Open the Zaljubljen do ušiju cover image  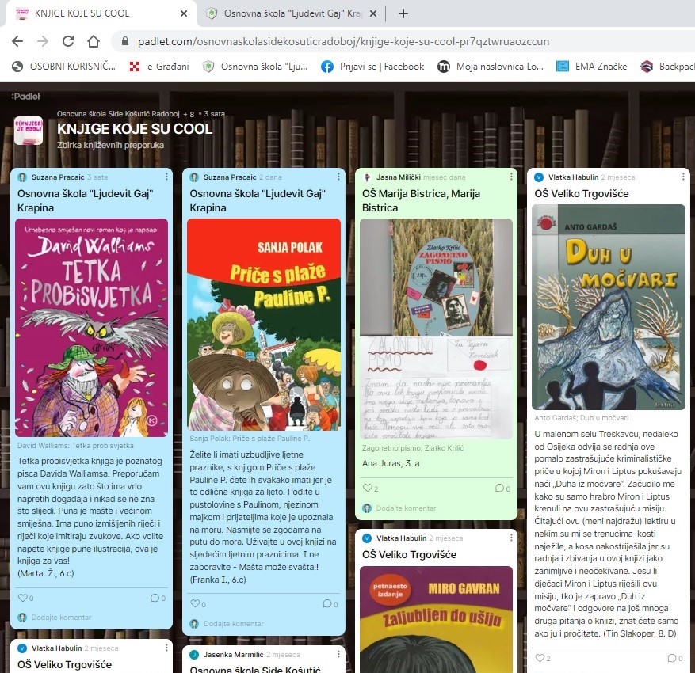(x=436, y=619)
